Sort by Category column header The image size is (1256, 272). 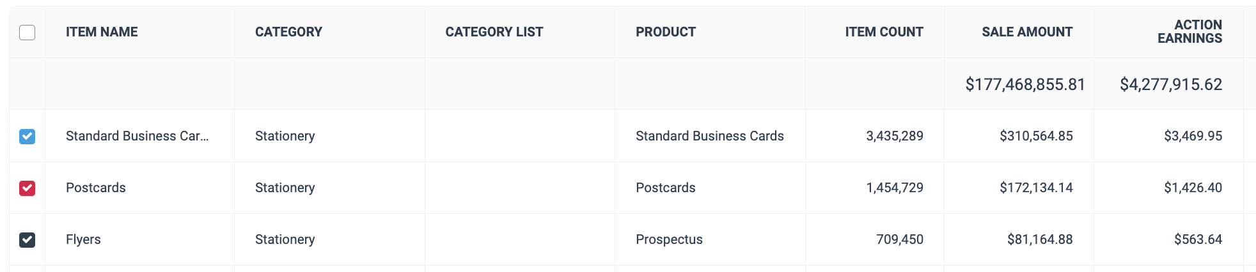[x=288, y=32]
